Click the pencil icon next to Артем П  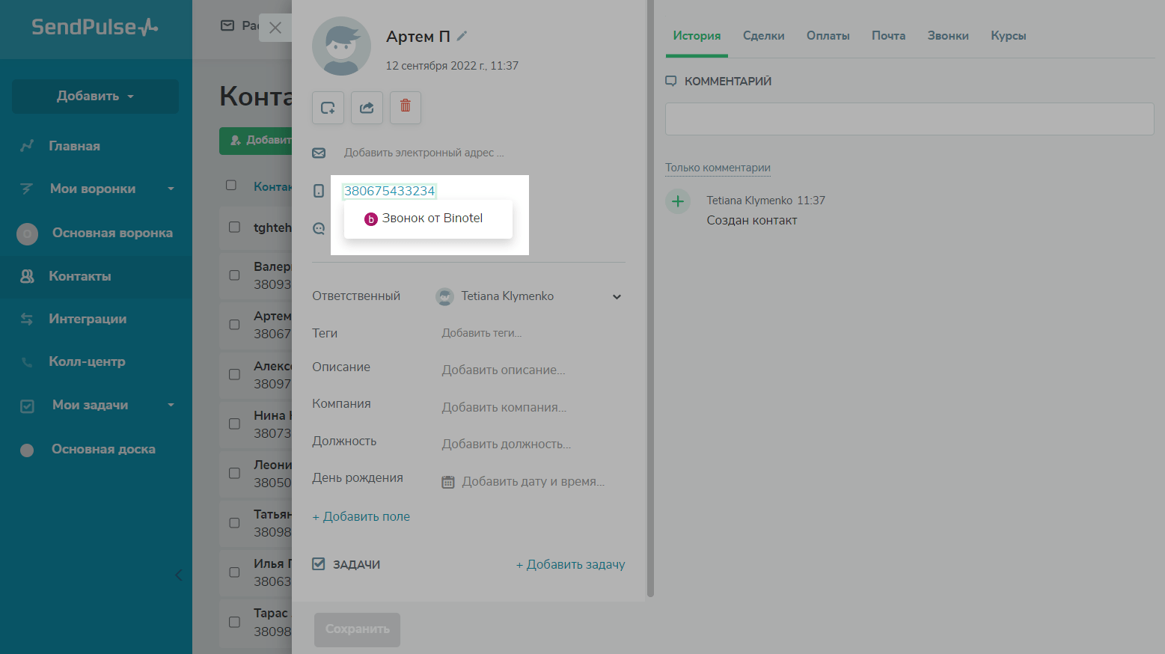pyautogui.click(x=462, y=36)
